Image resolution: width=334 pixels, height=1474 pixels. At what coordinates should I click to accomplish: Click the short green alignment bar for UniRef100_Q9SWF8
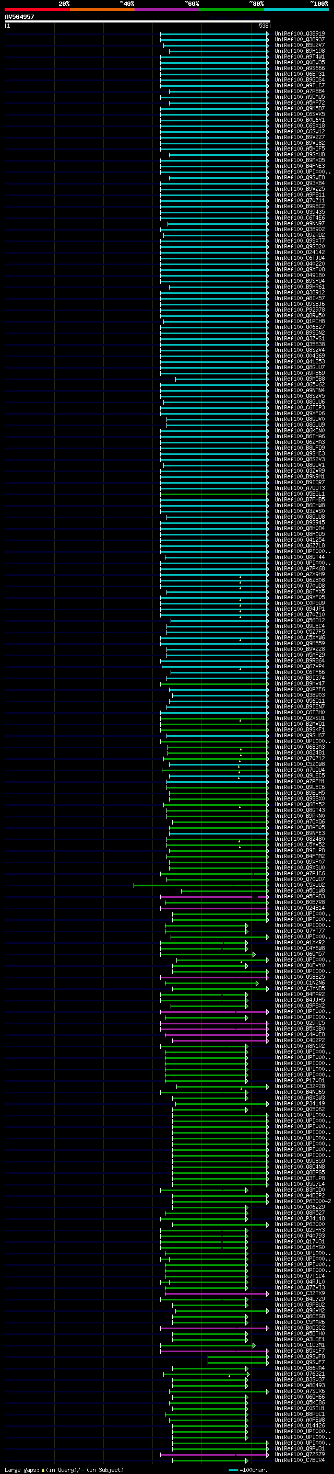pyautogui.click(x=238, y=1356)
